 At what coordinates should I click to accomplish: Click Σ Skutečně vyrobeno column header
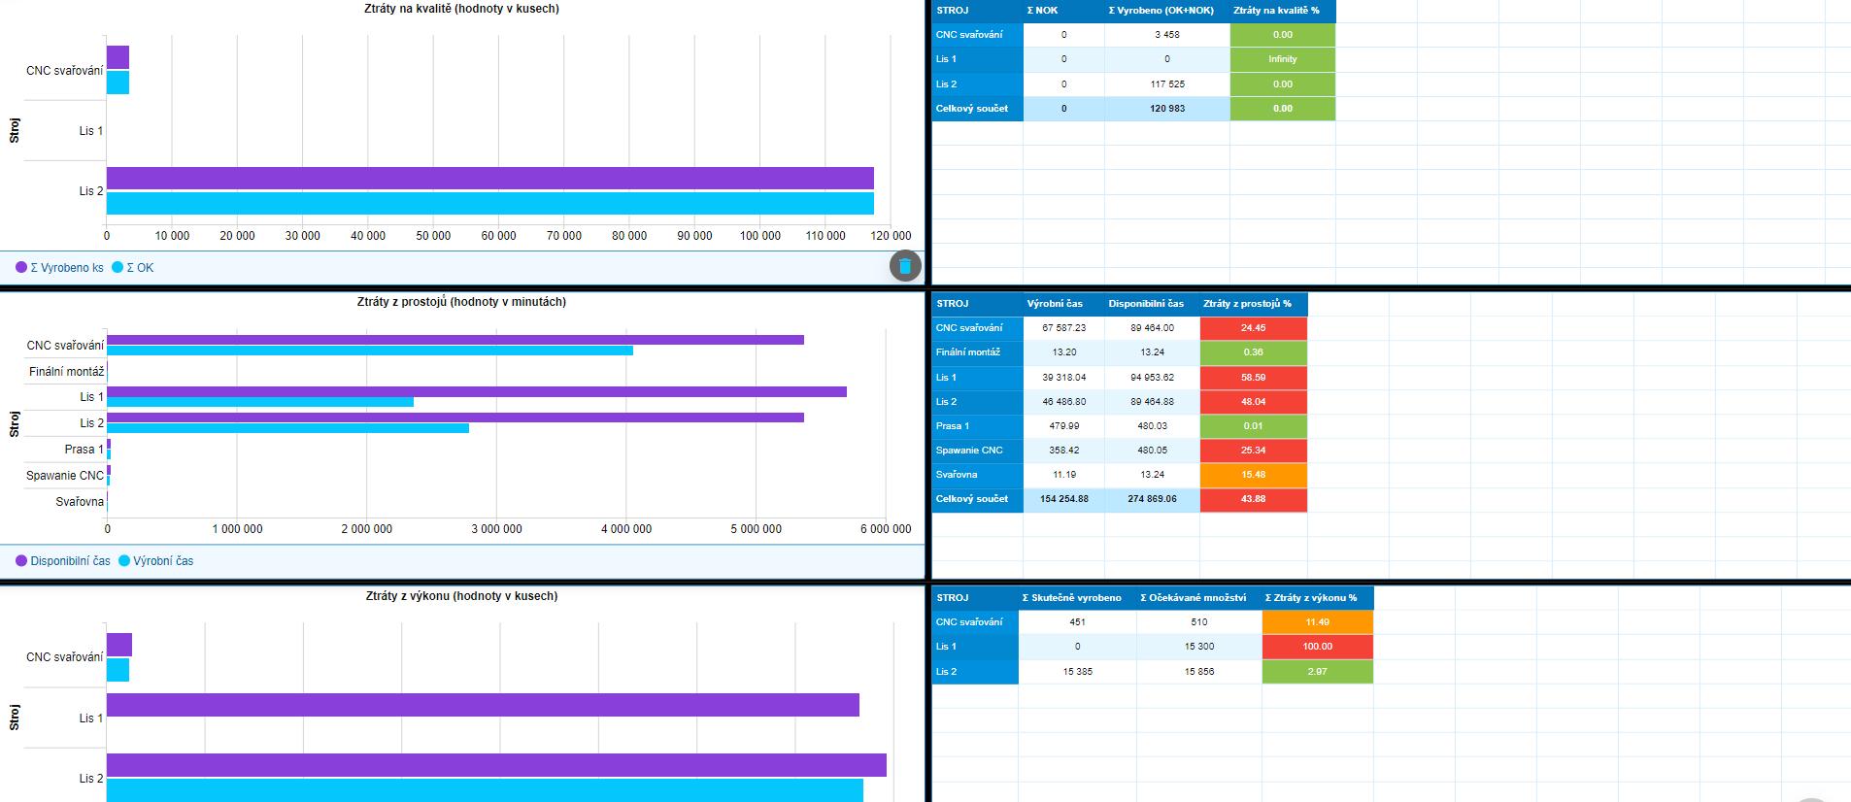(x=1077, y=598)
